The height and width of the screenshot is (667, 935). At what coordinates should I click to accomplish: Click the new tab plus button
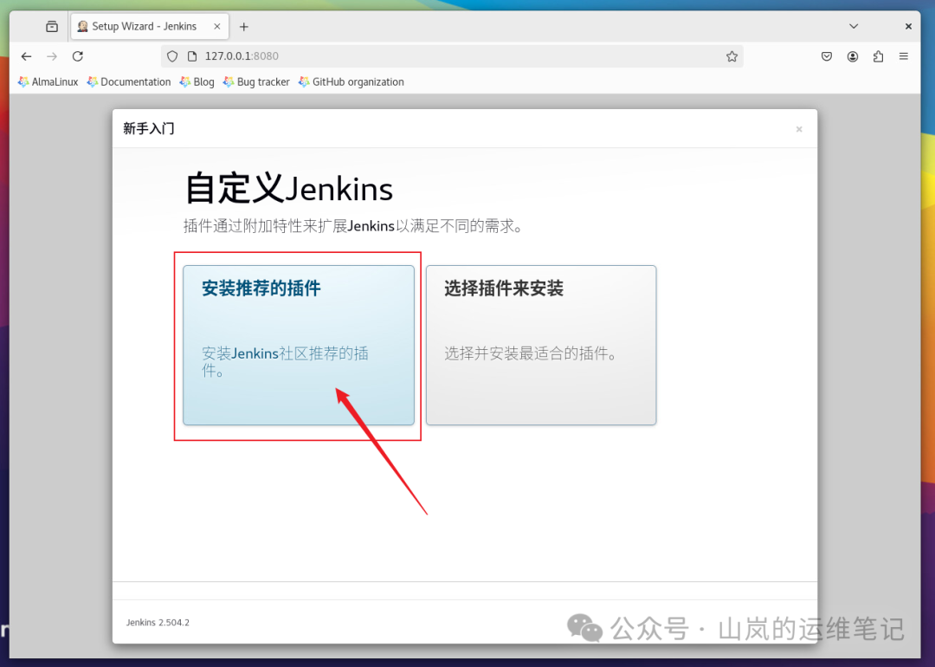pyautogui.click(x=243, y=26)
